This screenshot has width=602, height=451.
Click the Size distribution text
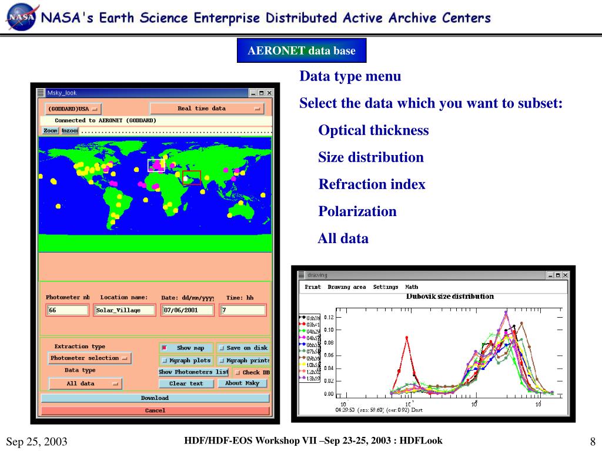(371, 157)
